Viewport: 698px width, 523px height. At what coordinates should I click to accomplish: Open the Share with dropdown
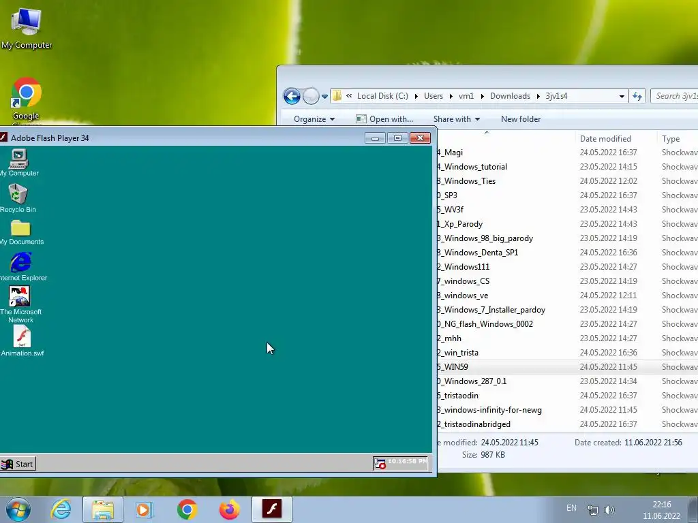coord(456,119)
